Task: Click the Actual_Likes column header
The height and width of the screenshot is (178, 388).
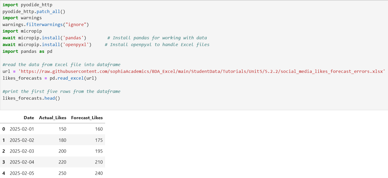Action: point(53,118)
